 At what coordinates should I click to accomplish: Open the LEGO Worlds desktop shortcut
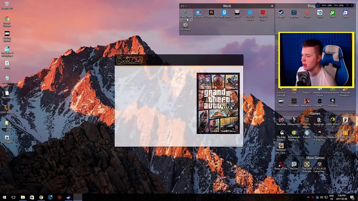[7, 109]
